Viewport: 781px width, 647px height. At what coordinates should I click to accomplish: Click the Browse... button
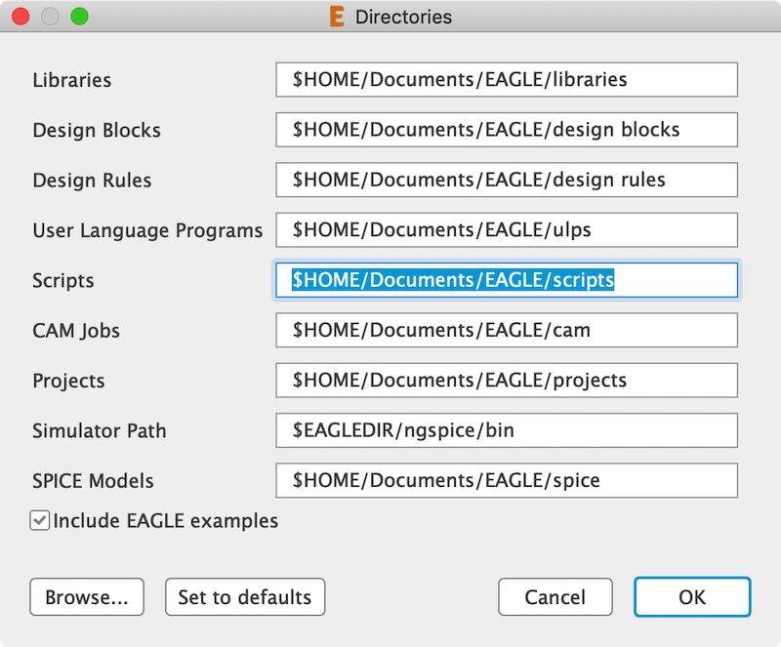pos(87,596)
